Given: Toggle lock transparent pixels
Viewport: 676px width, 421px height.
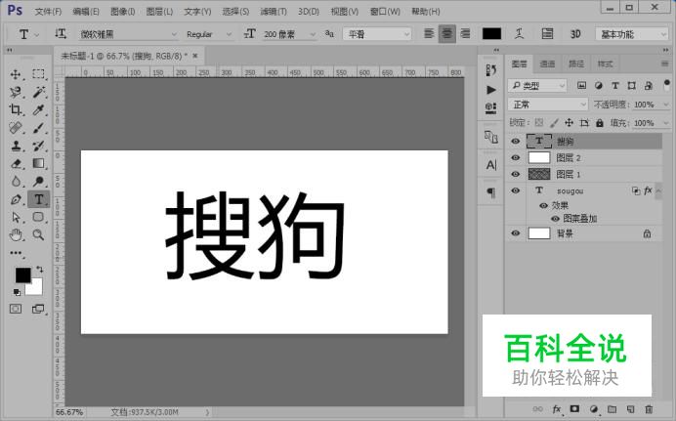Looking at the screenshot, I should tap(539, 123).
